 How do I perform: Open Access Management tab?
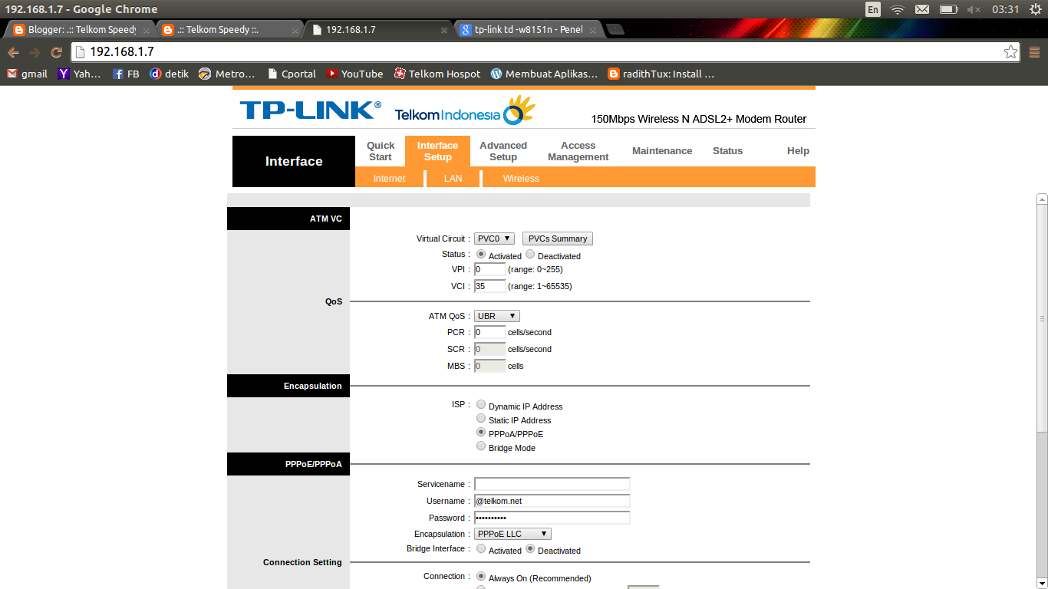point(578,151)
